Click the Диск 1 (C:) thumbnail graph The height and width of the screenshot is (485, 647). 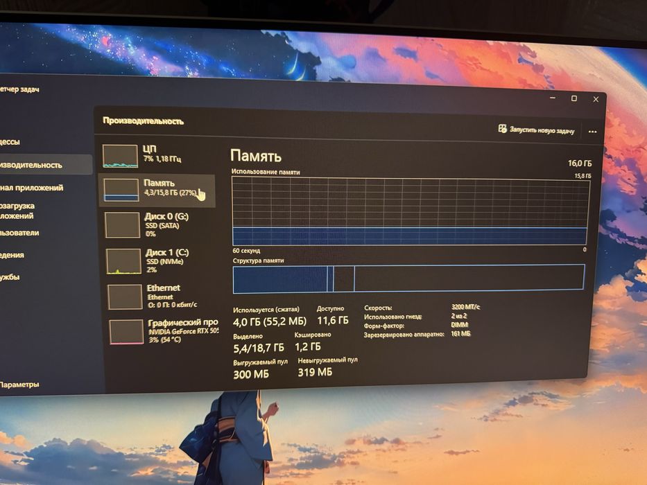click(x=123, y=261)
